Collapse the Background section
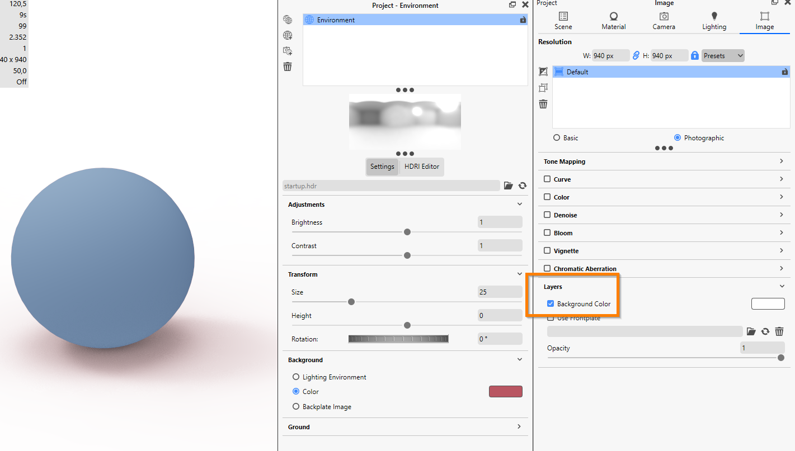 click(x=520, y=360)
